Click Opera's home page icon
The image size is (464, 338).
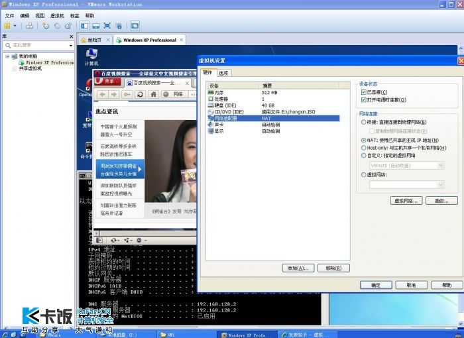(153, 94)
